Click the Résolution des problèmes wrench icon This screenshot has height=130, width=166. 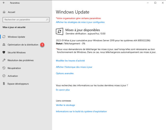tap(4, 60)
